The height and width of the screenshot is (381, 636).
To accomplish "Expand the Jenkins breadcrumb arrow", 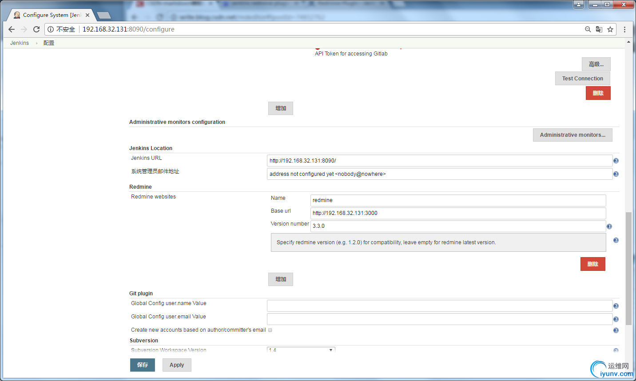I will 37,43.
